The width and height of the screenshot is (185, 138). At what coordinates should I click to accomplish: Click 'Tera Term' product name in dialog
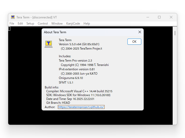pyautogui.click(x=65, y=40)
